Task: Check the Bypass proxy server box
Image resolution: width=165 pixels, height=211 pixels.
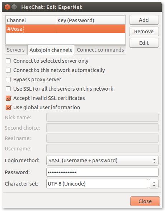Action: click(x=8, y=80)
